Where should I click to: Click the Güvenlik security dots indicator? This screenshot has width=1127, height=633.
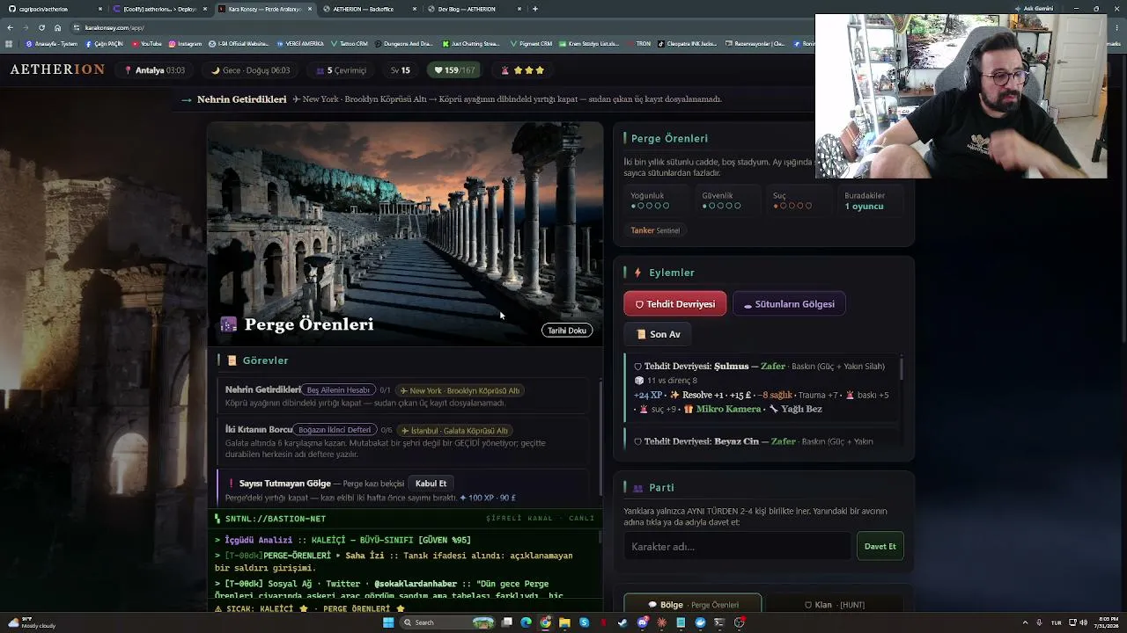[721, 206]
